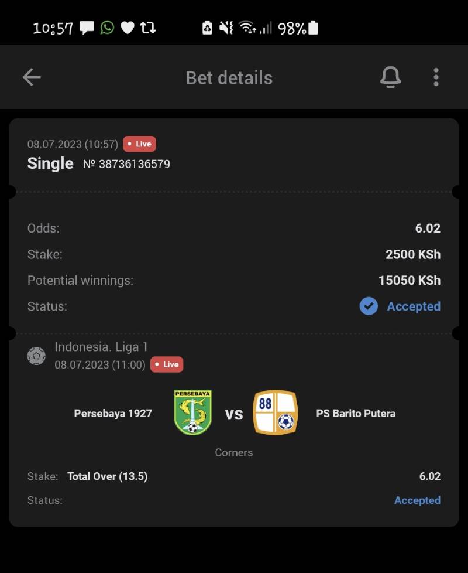The image size is (468, 573).
Task: Tap the Persebaya 1927 team name
Action: 113,414
